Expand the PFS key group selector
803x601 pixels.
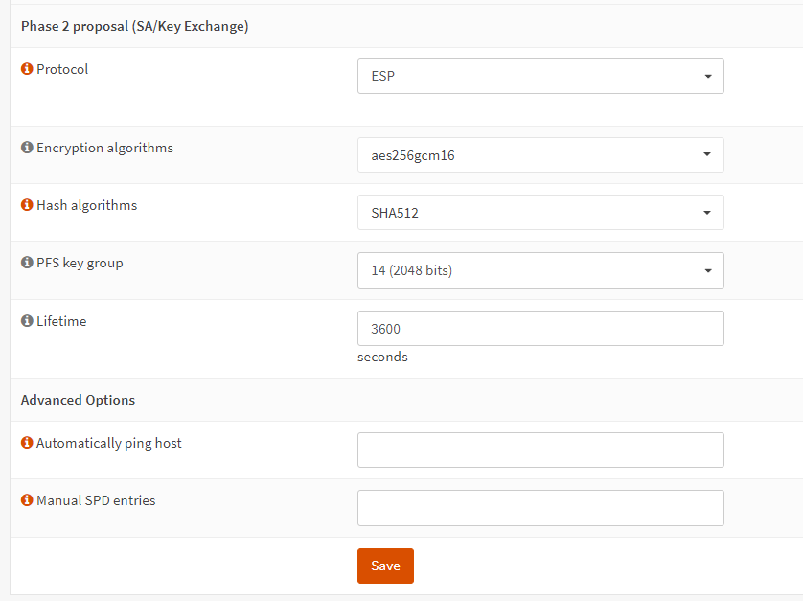coord(540,270)
